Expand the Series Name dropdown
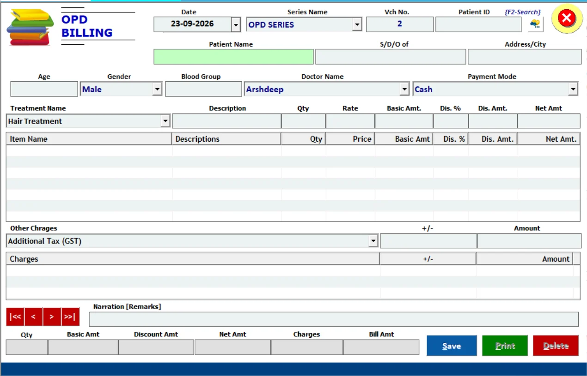This screenshot has width=587, height=376. pyautogui.click(x=357, y=24)
